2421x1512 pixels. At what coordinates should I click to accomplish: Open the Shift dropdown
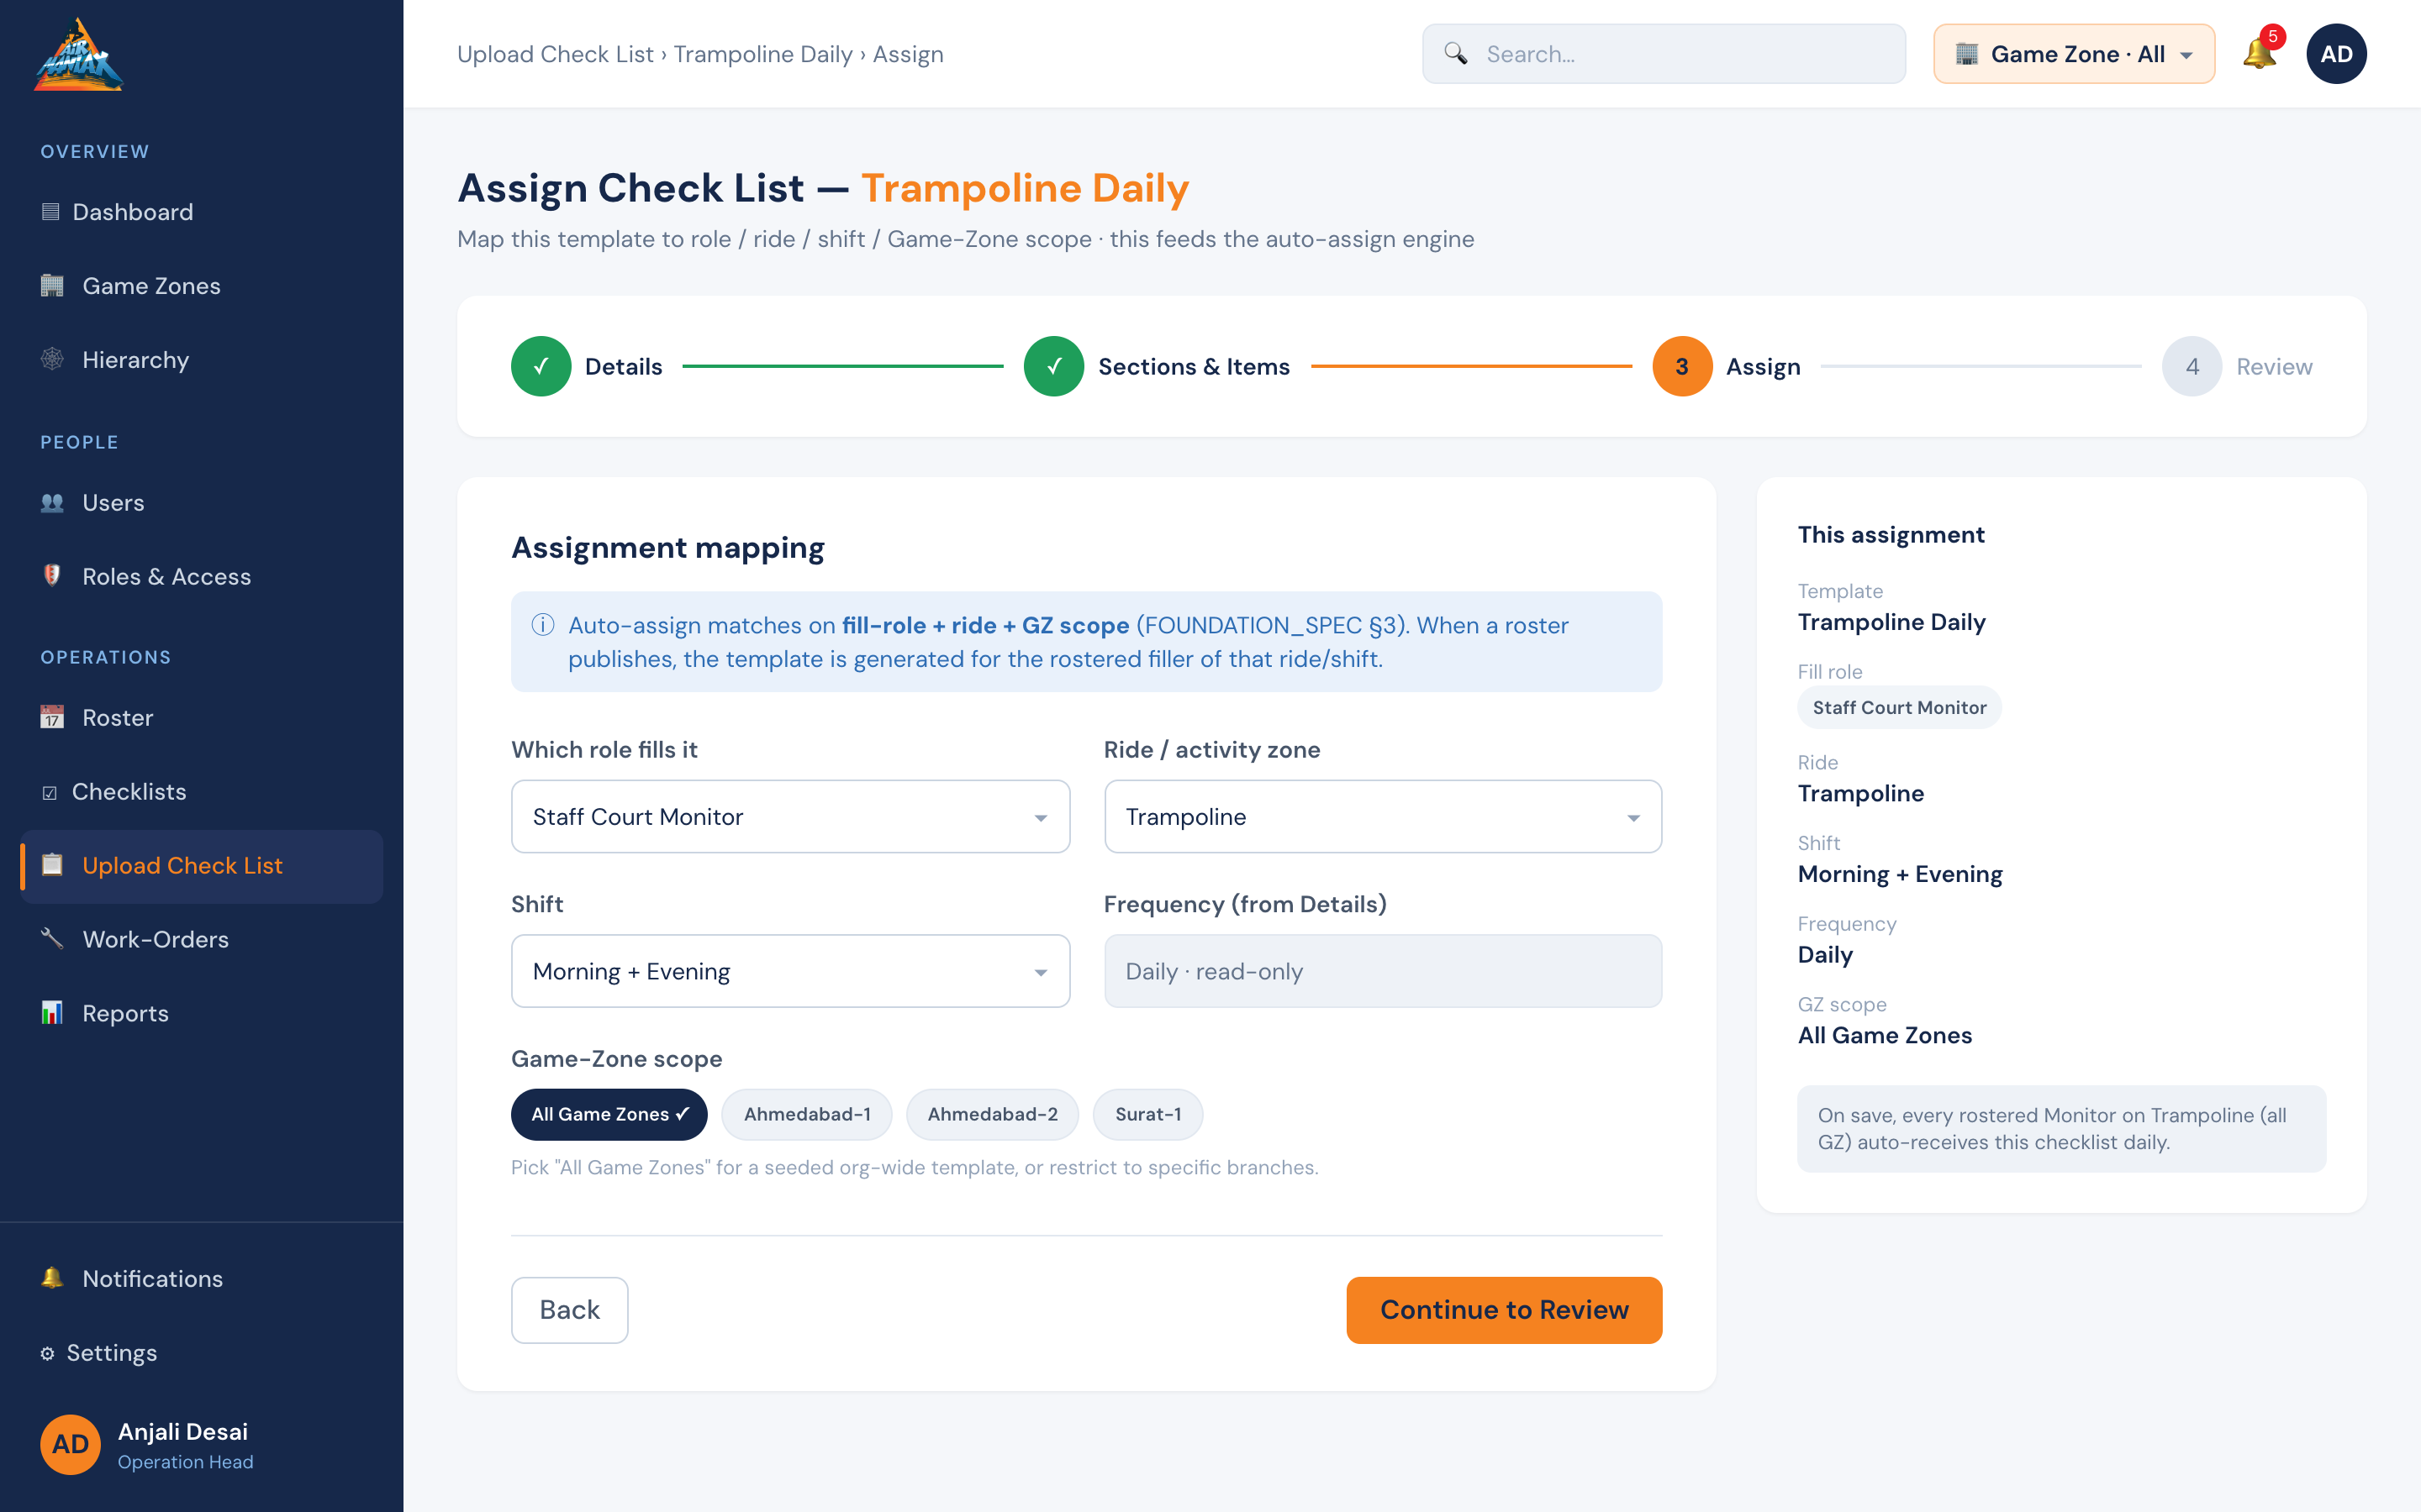(x=790, y=971)
